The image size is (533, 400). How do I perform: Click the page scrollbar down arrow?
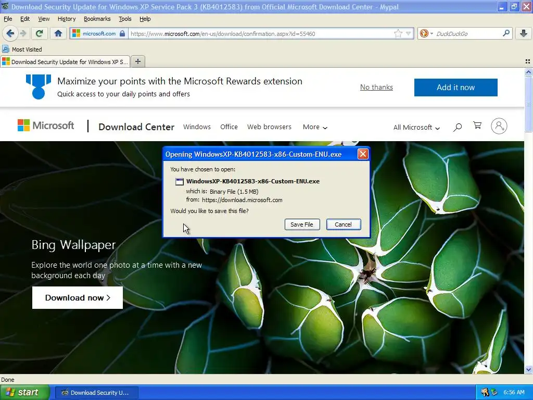[528, 369]
